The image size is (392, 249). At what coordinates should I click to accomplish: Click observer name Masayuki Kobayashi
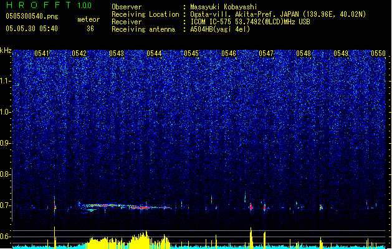click(224, 7)
